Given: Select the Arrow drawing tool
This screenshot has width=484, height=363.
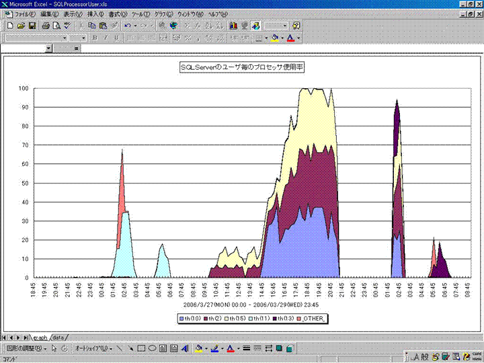Looking at the screenshot, I should point(130,348).
